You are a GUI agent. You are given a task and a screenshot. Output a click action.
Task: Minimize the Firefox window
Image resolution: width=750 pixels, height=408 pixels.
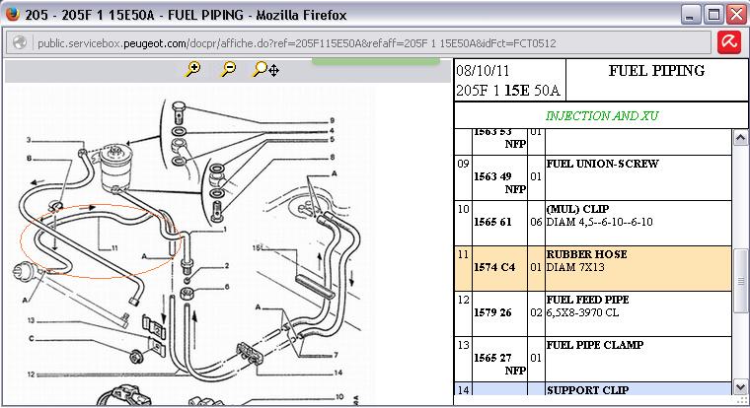click(690, 15)
